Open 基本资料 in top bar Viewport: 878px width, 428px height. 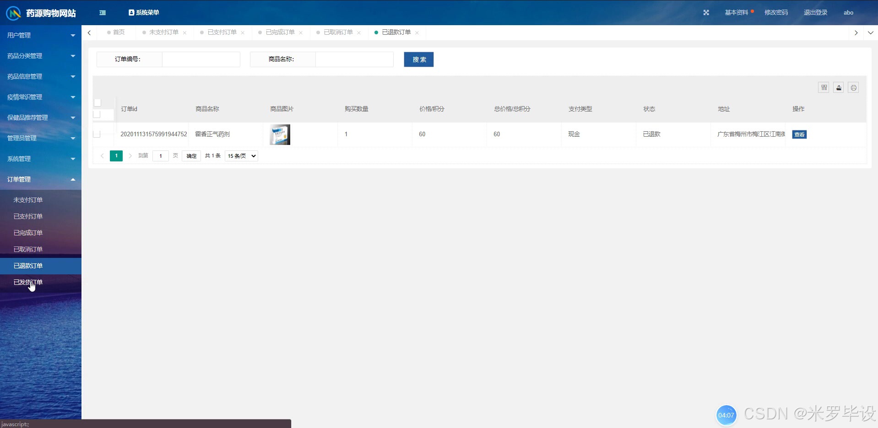(736, 13)
